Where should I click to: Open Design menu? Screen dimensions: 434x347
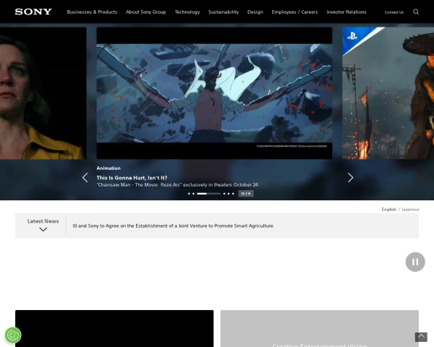pyautogui.click(x=255, y=12)
